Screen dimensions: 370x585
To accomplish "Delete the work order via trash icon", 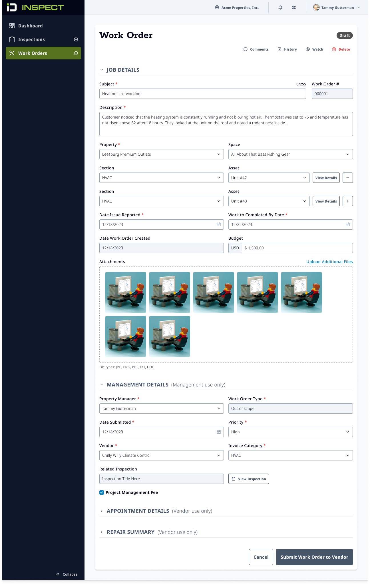I will point(334,49).
